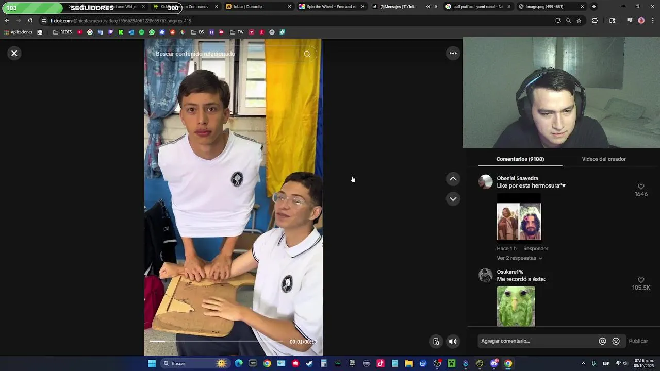Open the Chrome extensions puzzle icon
Screen dimensions: 660x371
(x=595, y=21)
